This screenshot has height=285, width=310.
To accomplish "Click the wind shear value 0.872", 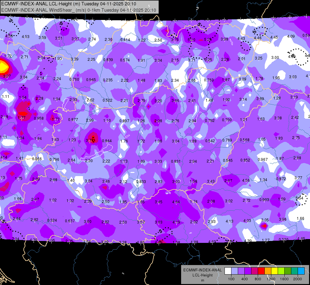I will pyautogui.click(x=281, y=179).
